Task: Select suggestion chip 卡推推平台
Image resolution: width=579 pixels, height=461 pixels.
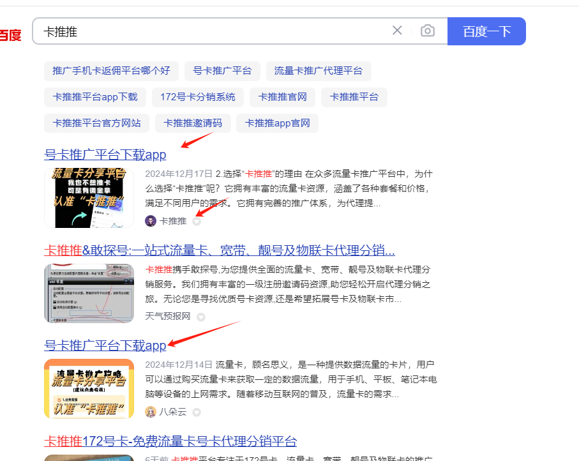Action: [x=354, y=97]
